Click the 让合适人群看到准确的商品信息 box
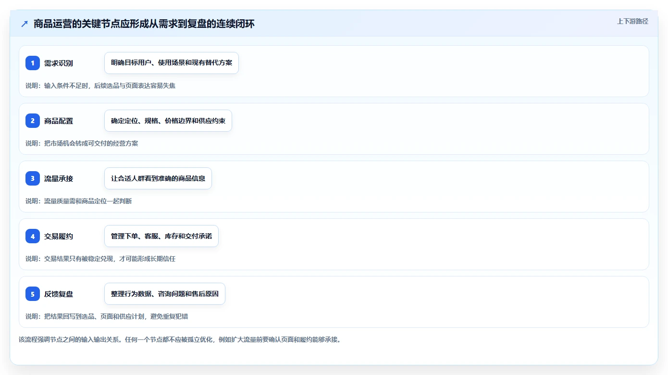This screenshot has width=668, height=375. click(x=158, y=178)
